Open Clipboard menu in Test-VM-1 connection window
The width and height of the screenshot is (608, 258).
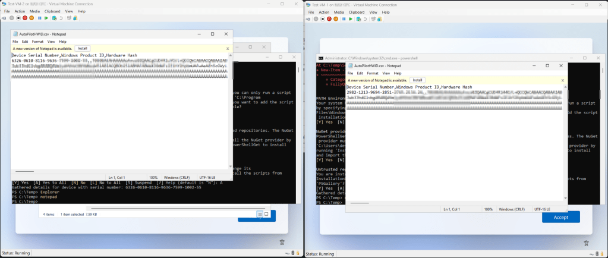click(x=357, y=11)
